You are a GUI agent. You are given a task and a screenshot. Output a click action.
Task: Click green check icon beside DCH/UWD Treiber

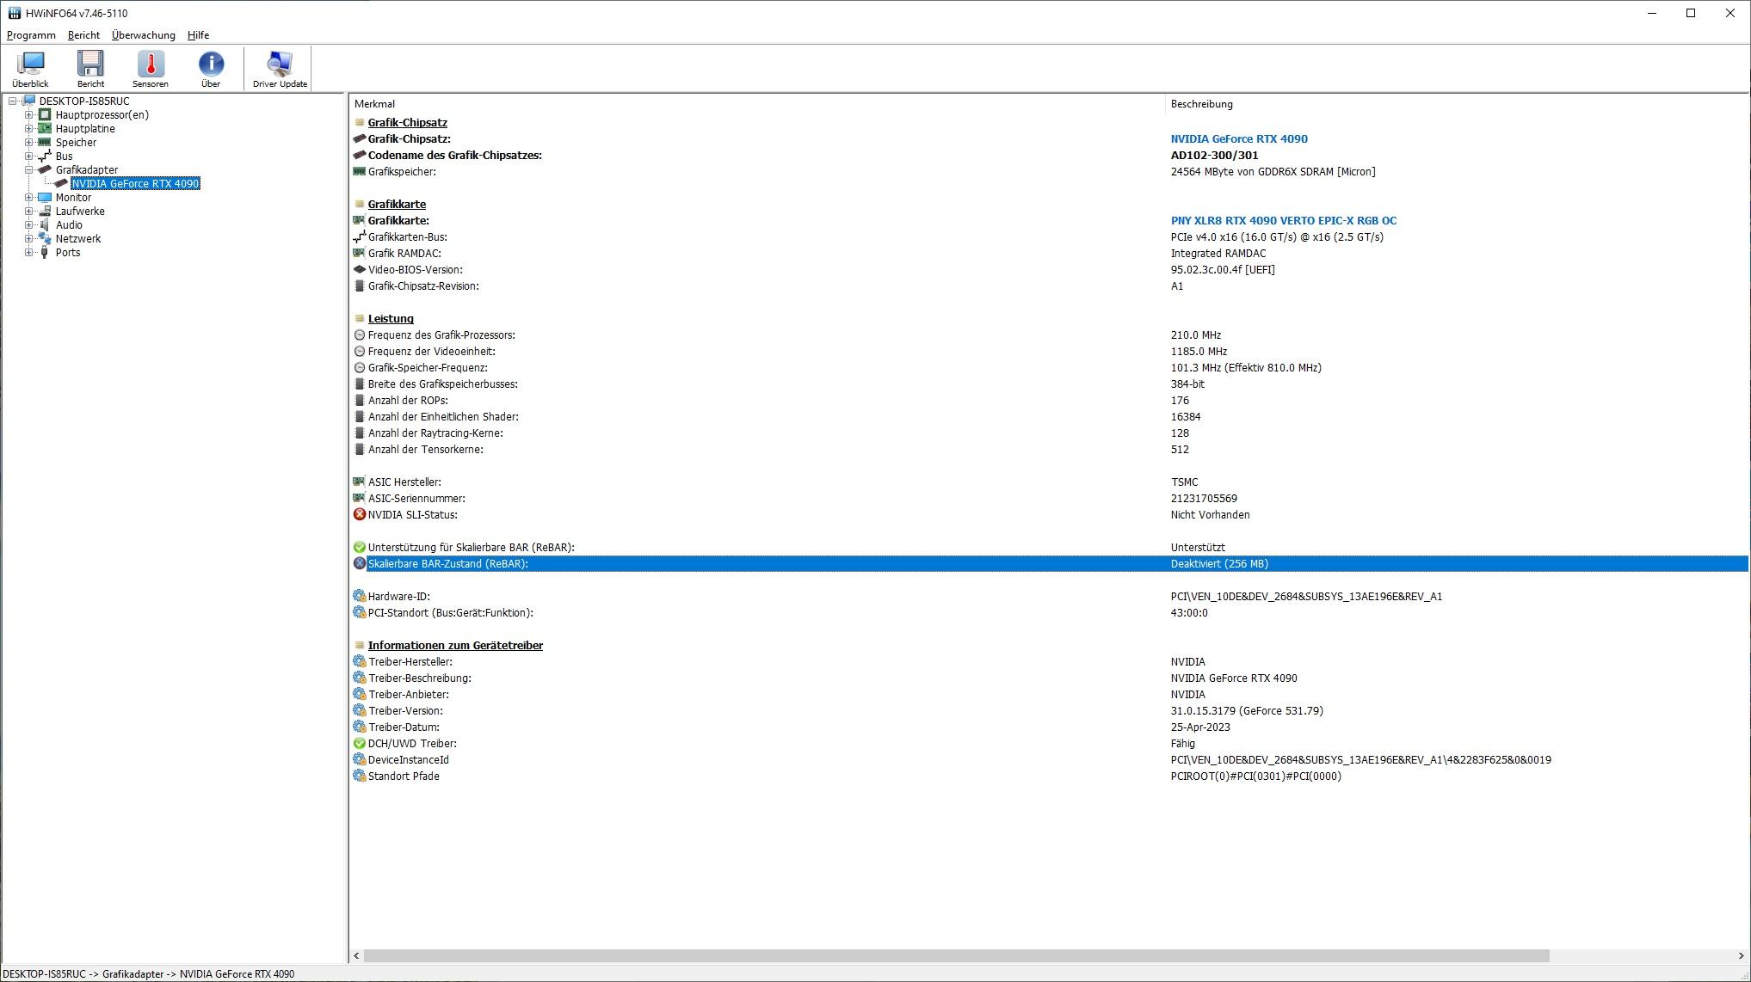(360, 744)
